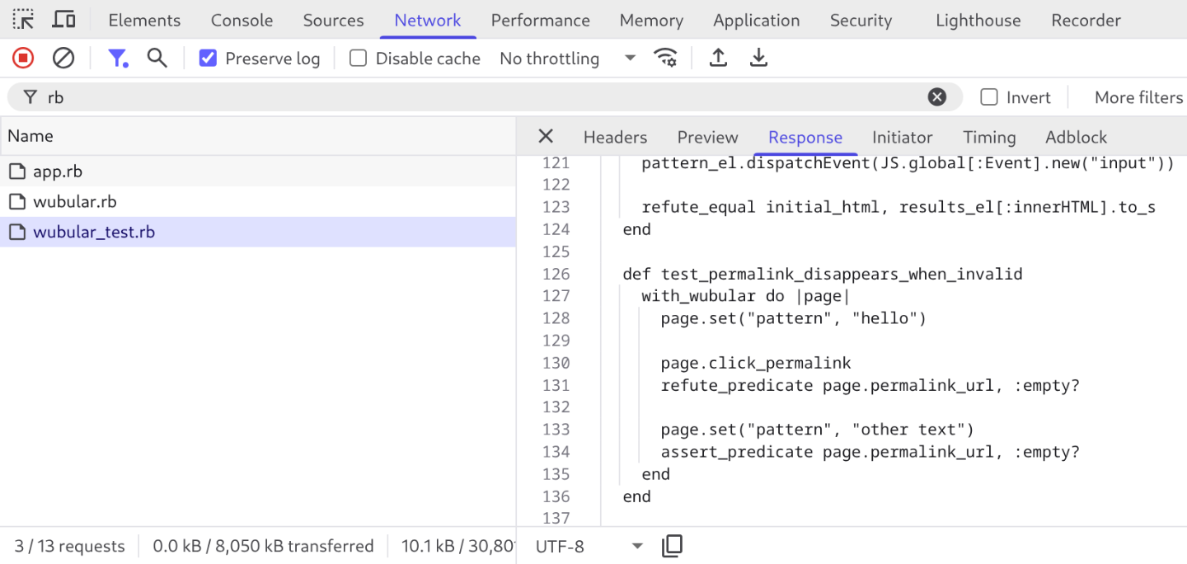Open the Sources panel
Viewport: 1187px width, 564px height.
pyautogui.click(x=333, y=20)
